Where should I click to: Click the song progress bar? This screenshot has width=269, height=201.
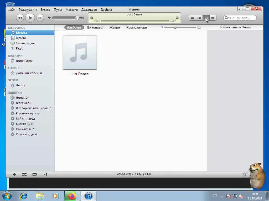click(x=135, y=21)
